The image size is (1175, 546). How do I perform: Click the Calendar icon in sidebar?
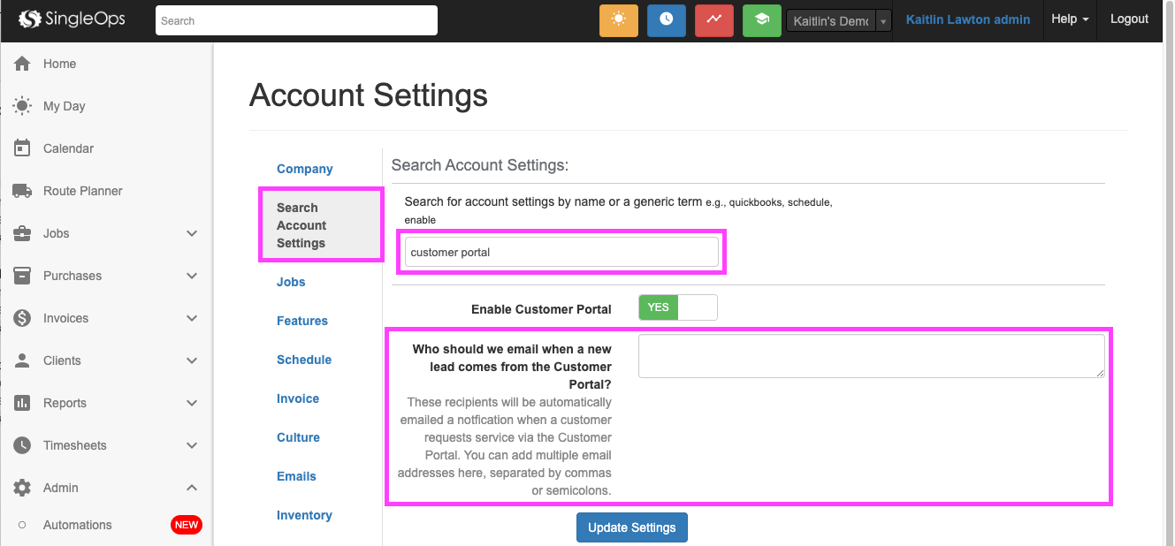22,148
